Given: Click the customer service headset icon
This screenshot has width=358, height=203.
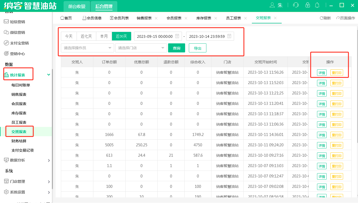Looking at the screenshot, I should pyautogui.click(x=295, y=5).
